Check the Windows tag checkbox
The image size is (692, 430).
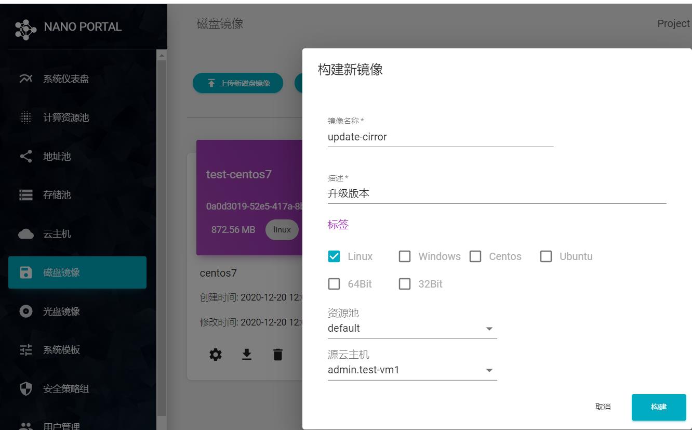pyautogui.click(x=405, y=256)
